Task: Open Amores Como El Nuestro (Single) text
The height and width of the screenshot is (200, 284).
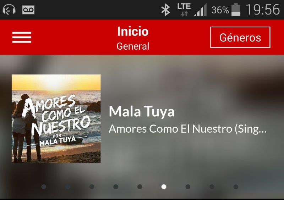Action: pyautogui.click(x=188, y=129)
